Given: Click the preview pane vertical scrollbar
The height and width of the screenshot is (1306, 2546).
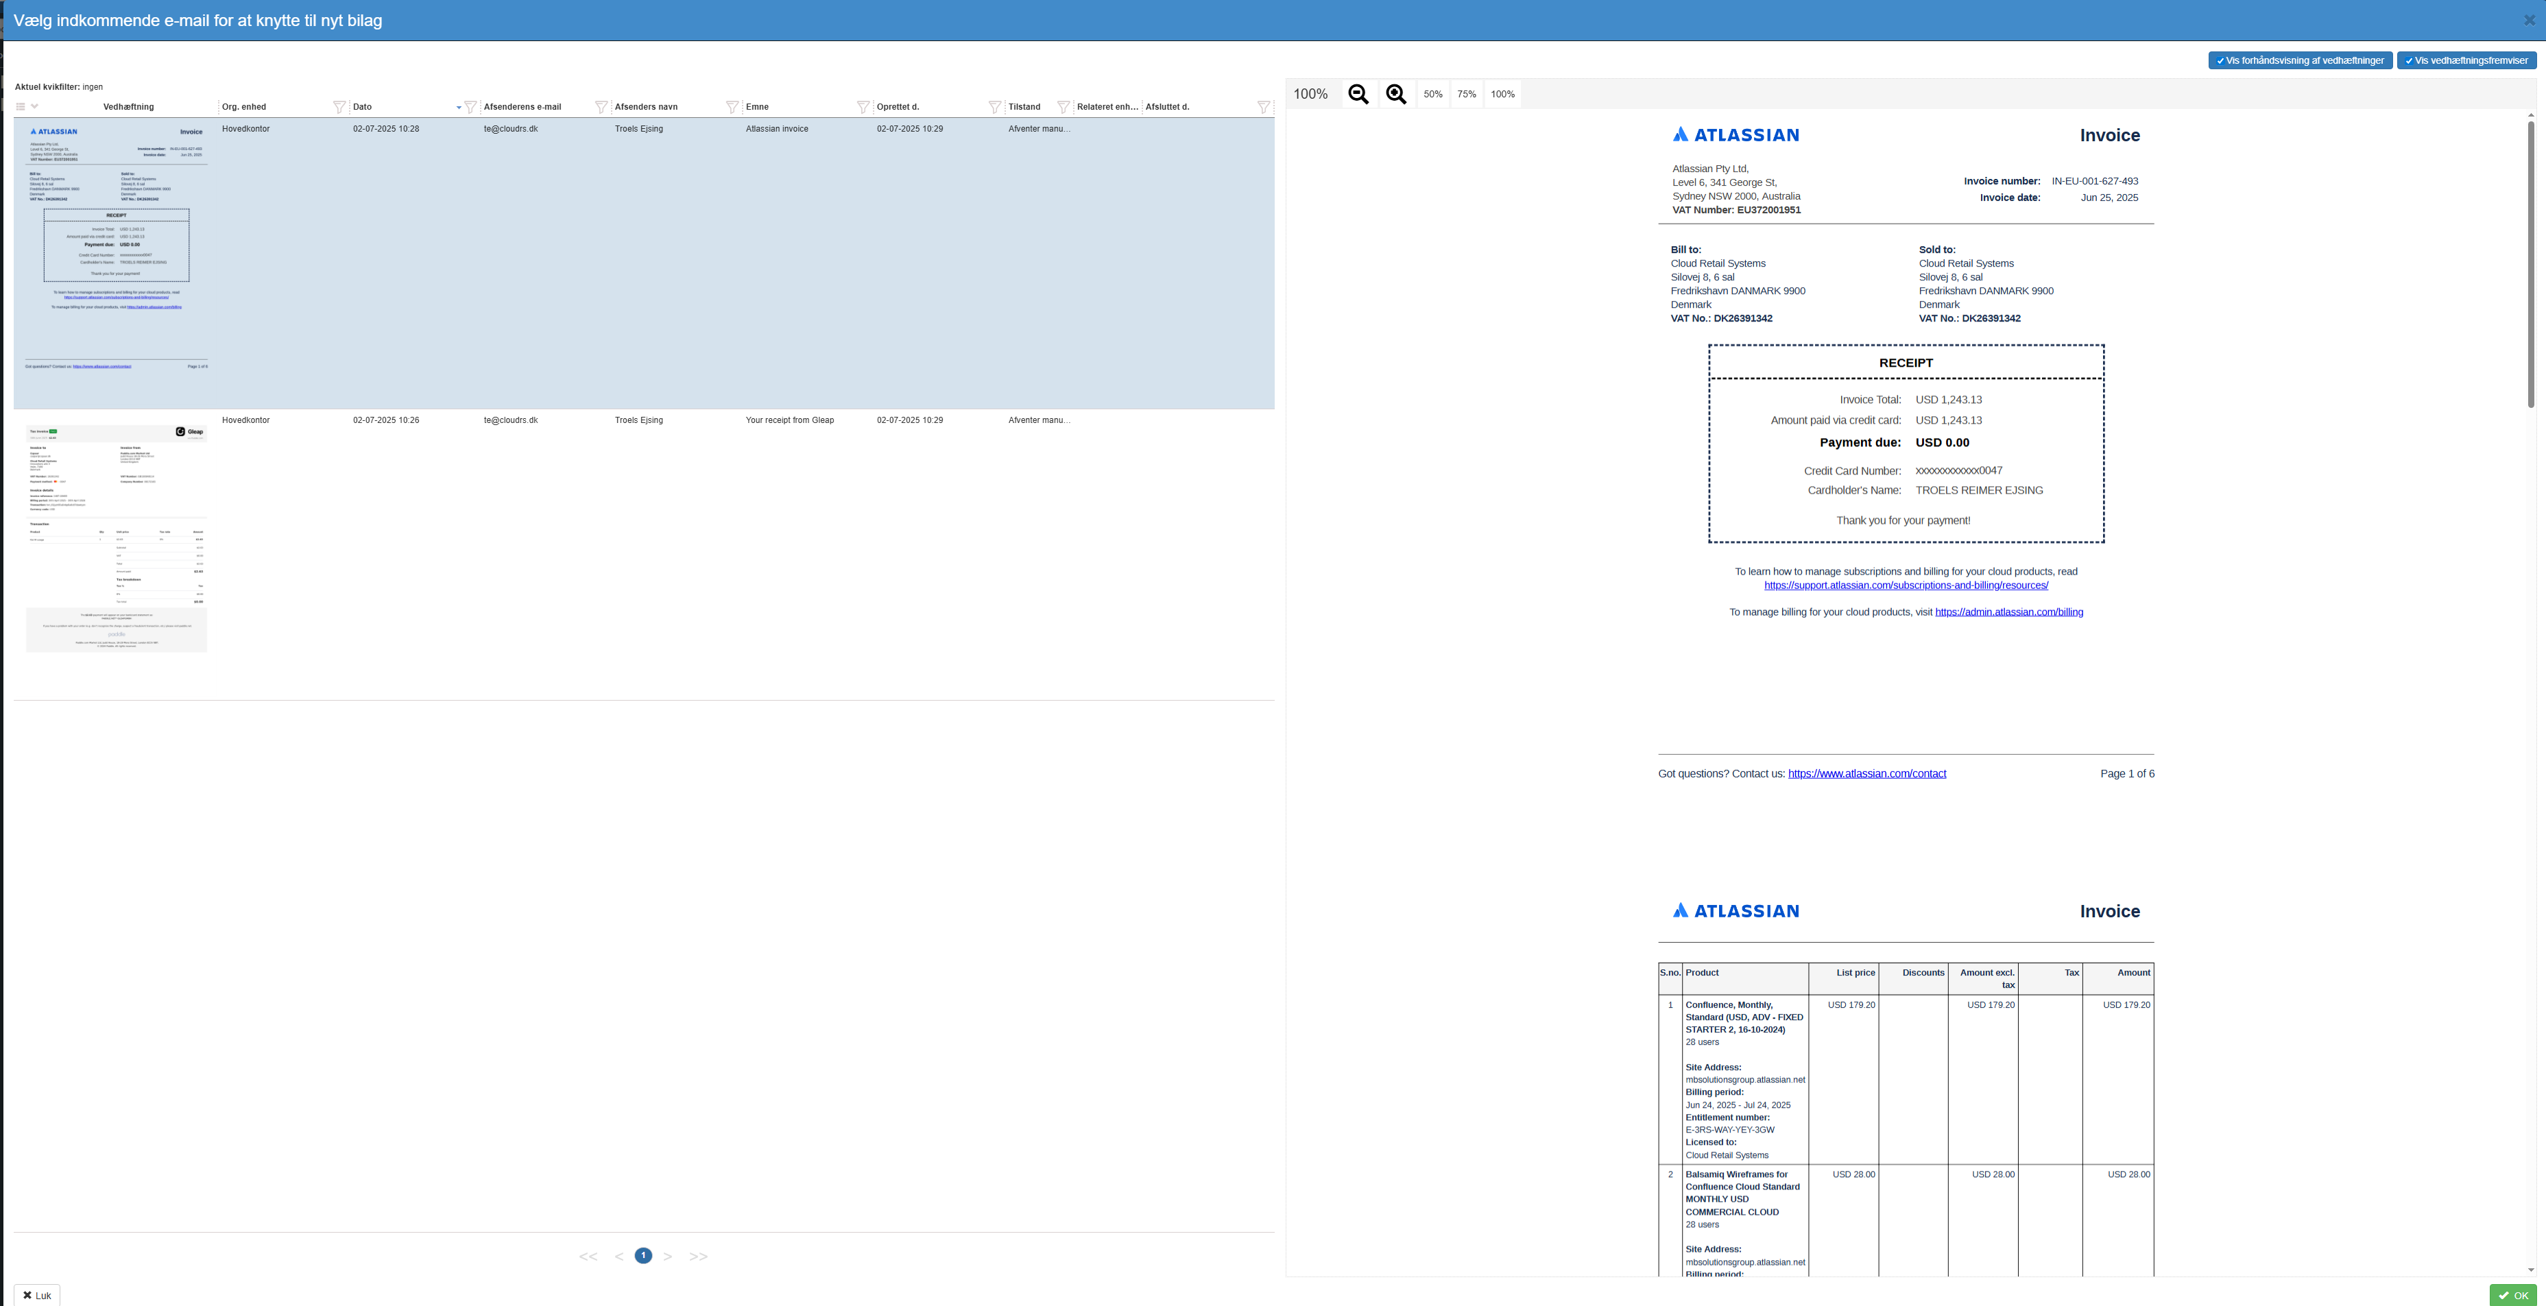Looking at the screenshot, I should click(x=2530, y=265).
